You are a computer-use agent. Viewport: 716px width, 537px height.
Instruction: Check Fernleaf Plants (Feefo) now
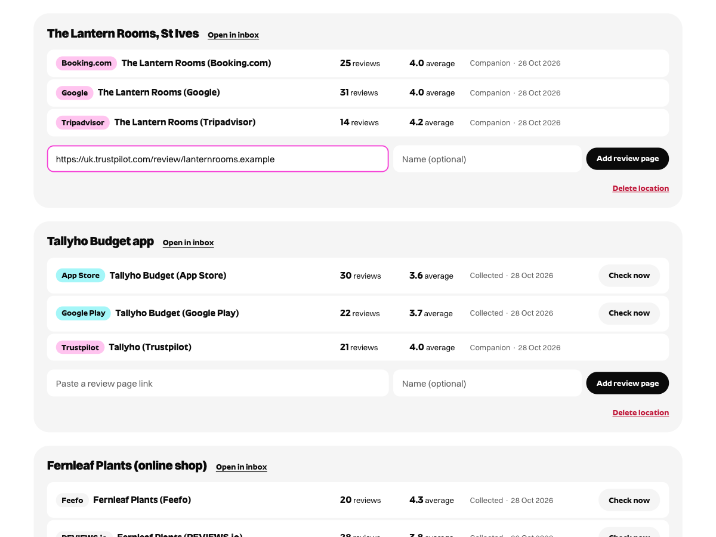point(629,500)
